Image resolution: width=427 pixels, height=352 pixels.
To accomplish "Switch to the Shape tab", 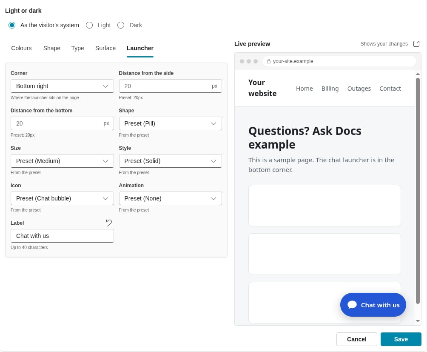I will [x=52, y=48].
